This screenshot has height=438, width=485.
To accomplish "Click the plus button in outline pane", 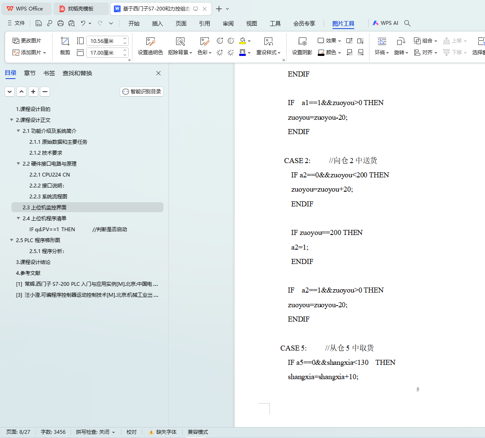I will pos(33,92).
